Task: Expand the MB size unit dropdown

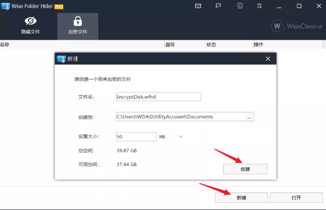Action: coord(180,137)
